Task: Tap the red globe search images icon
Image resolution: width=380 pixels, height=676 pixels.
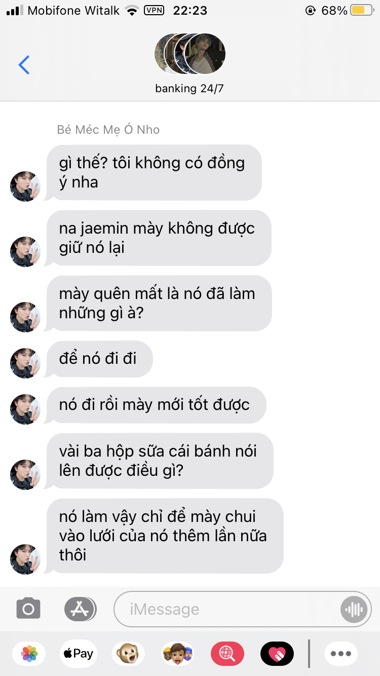Action: pos(227,654)
